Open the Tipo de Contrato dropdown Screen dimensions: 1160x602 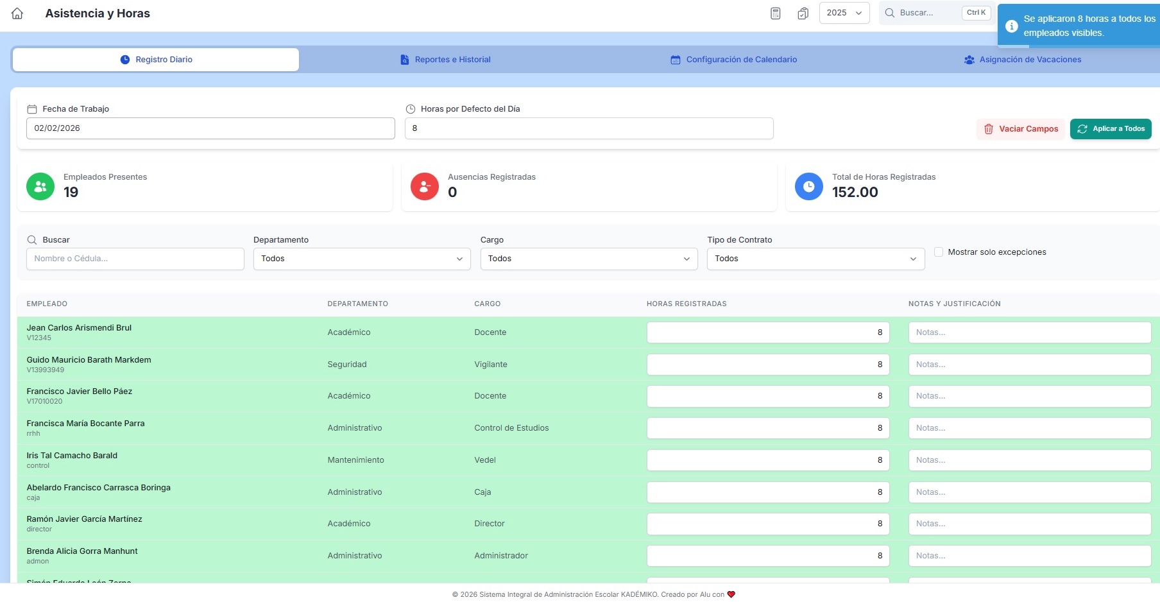click(x=815, y=259)
